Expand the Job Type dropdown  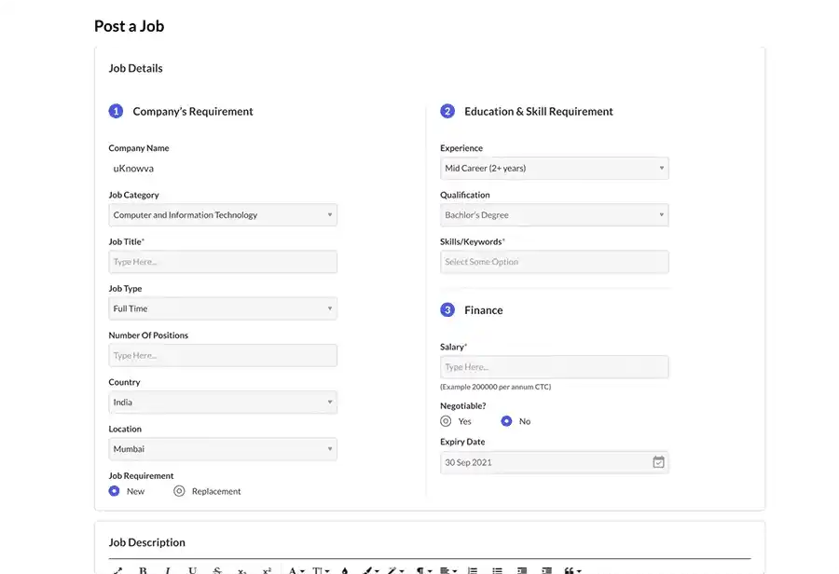pos(222,308)
